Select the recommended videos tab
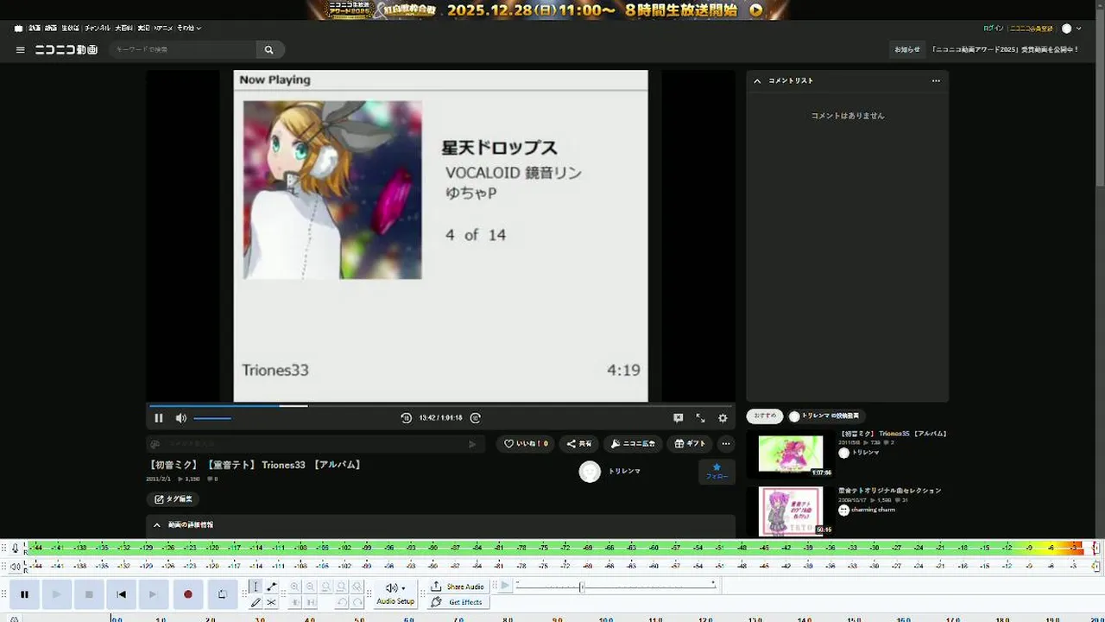1105x622 pixels. pyautogui.click(x=765, y=416)
